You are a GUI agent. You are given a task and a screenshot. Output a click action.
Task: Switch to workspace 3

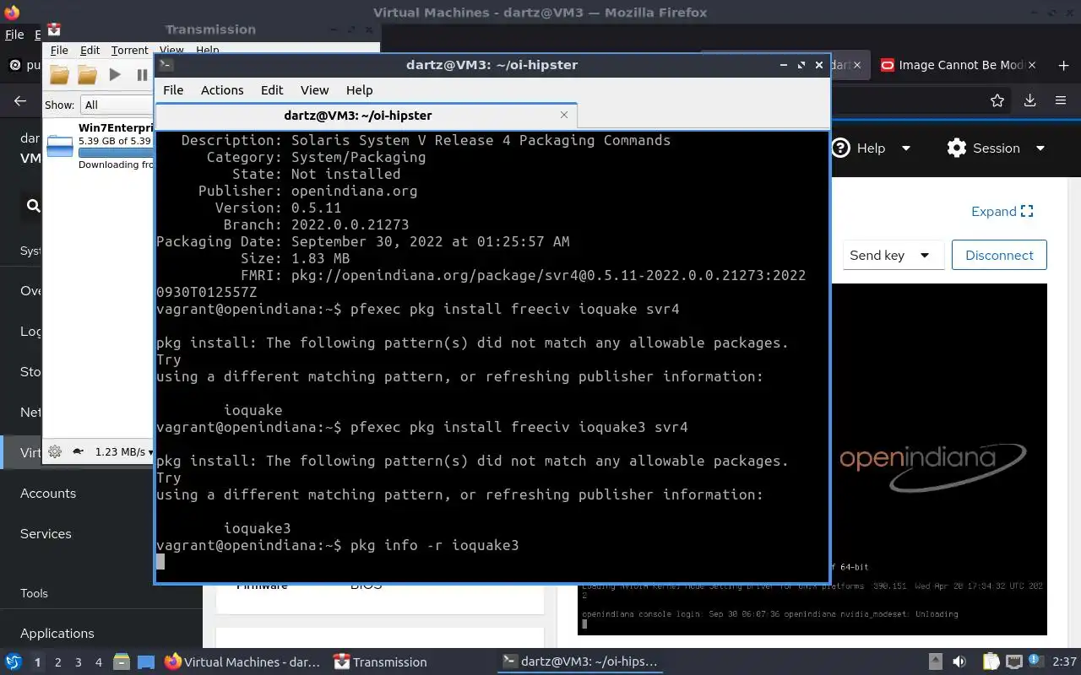click(79, 662)
